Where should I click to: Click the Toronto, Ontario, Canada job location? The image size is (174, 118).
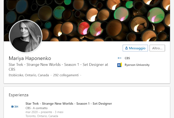point(42,116)
